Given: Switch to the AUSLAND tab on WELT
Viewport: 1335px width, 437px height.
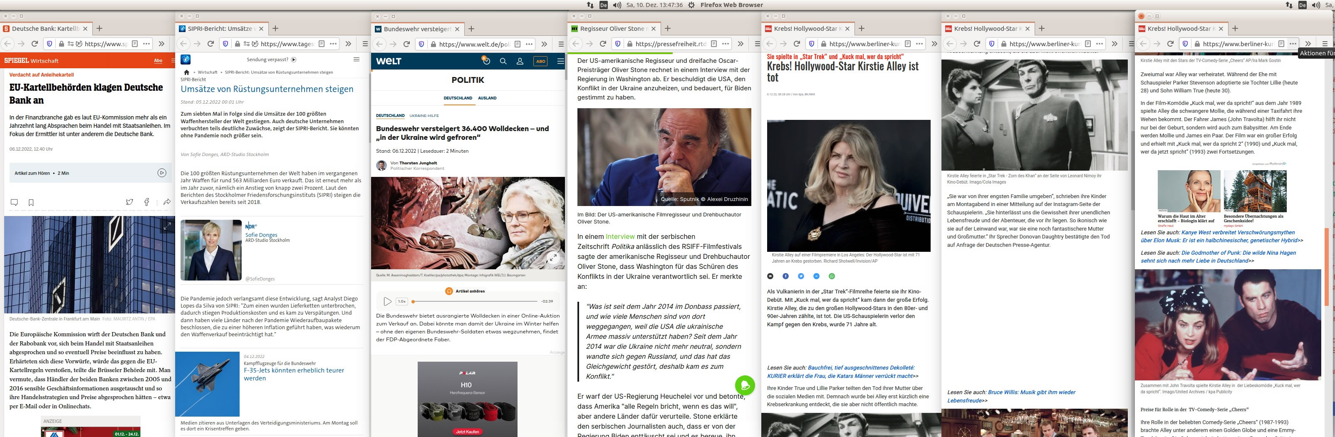Looking at the screenshot, I should click(487, 98).
